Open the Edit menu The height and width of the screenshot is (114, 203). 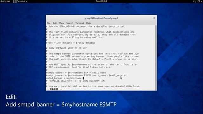coord(55,23)
